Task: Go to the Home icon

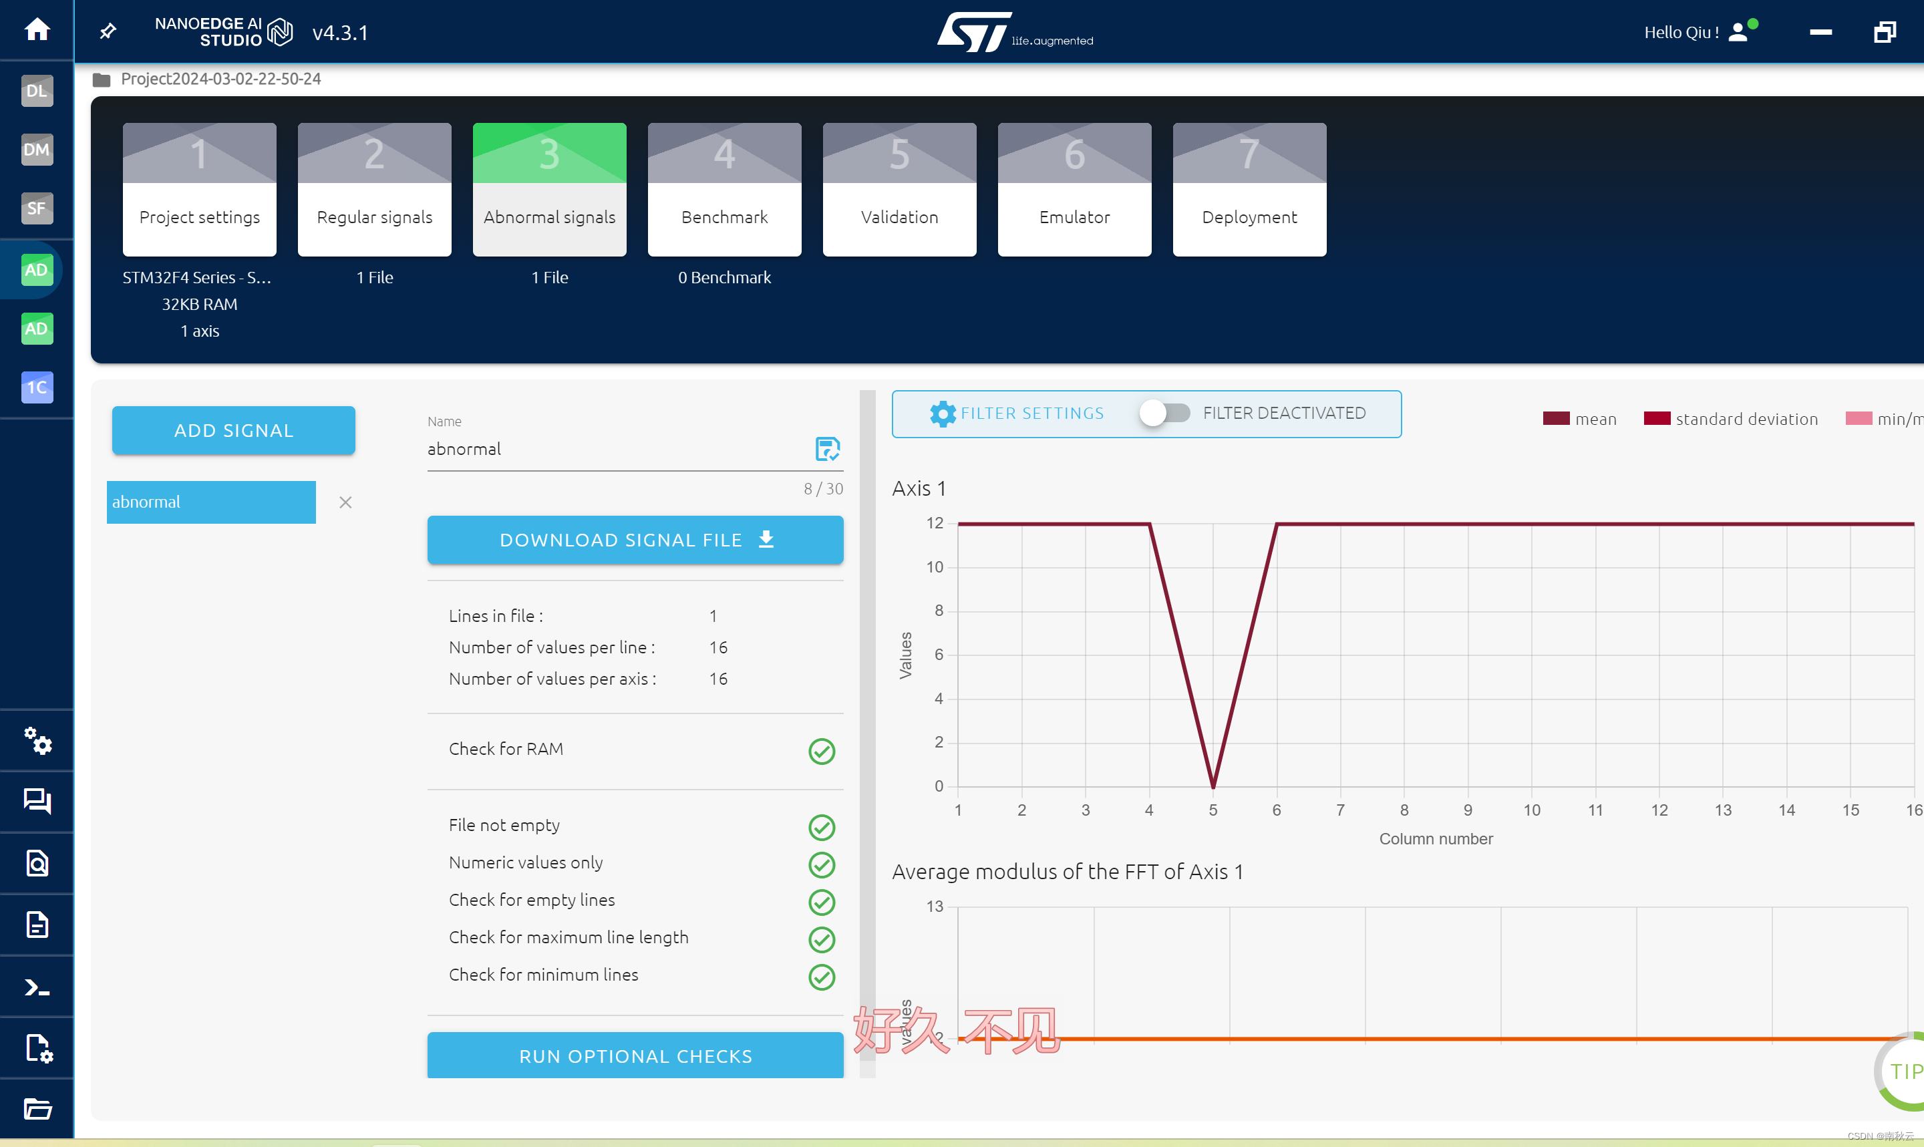Action: [36, 30]
